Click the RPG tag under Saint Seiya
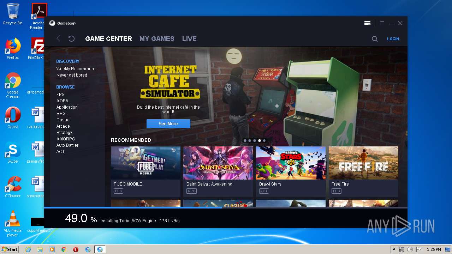Screen dimensions: 452x254 (191, 191)
